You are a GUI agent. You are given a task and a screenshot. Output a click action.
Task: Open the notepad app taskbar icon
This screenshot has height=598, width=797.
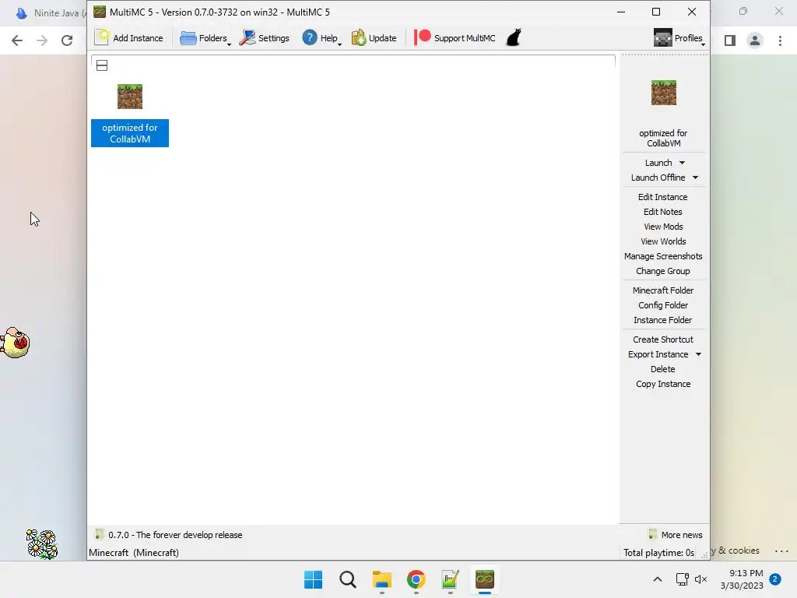tap(450, 579)
